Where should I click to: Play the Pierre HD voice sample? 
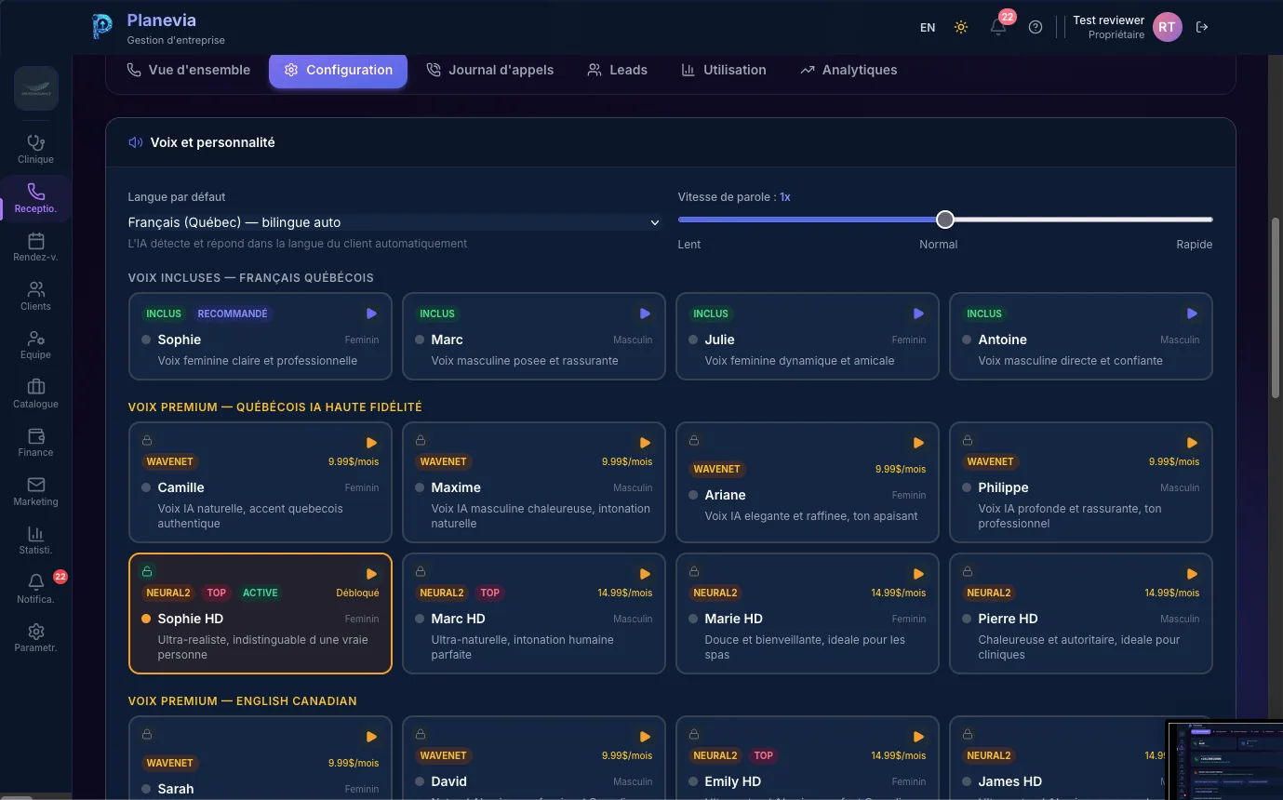(x=1193, y=574)
